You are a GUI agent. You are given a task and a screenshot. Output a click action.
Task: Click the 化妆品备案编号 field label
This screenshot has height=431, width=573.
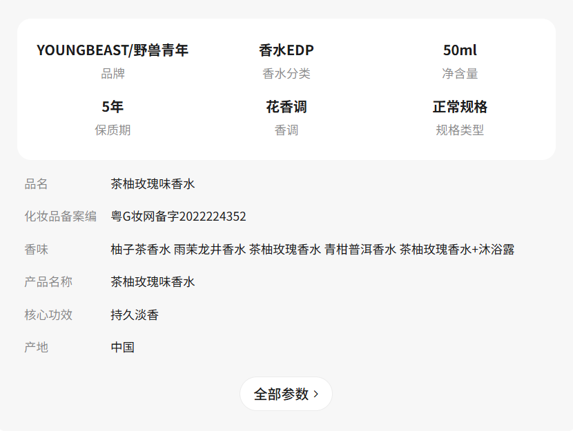61,217
